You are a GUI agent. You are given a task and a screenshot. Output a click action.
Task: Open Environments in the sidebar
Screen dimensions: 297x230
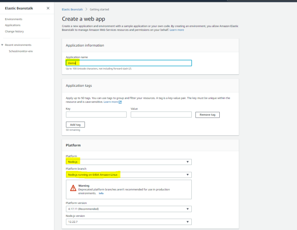coord(13,19)
